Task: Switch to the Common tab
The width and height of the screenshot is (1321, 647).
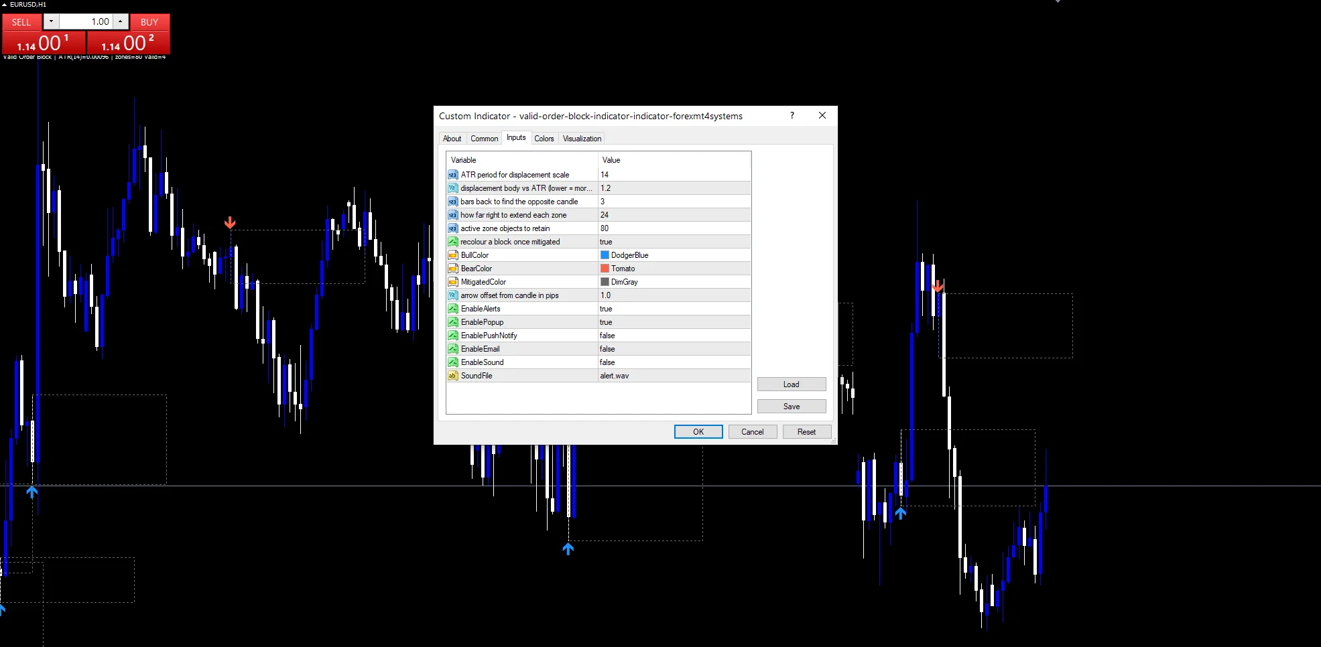Action: tap(485, 139)
